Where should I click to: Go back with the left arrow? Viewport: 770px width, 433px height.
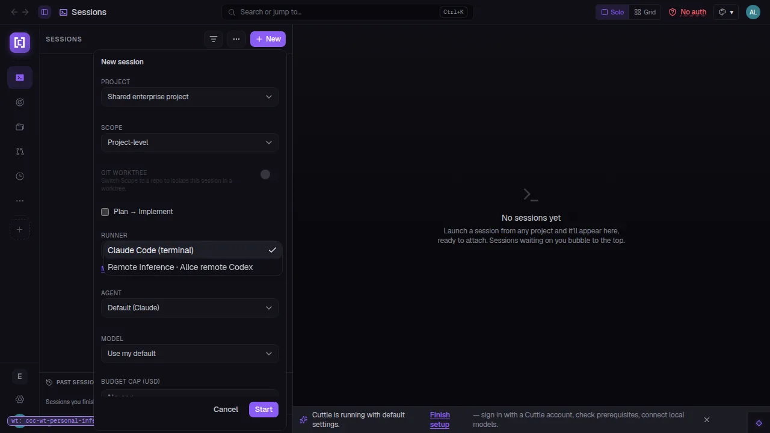coord(14,12)
